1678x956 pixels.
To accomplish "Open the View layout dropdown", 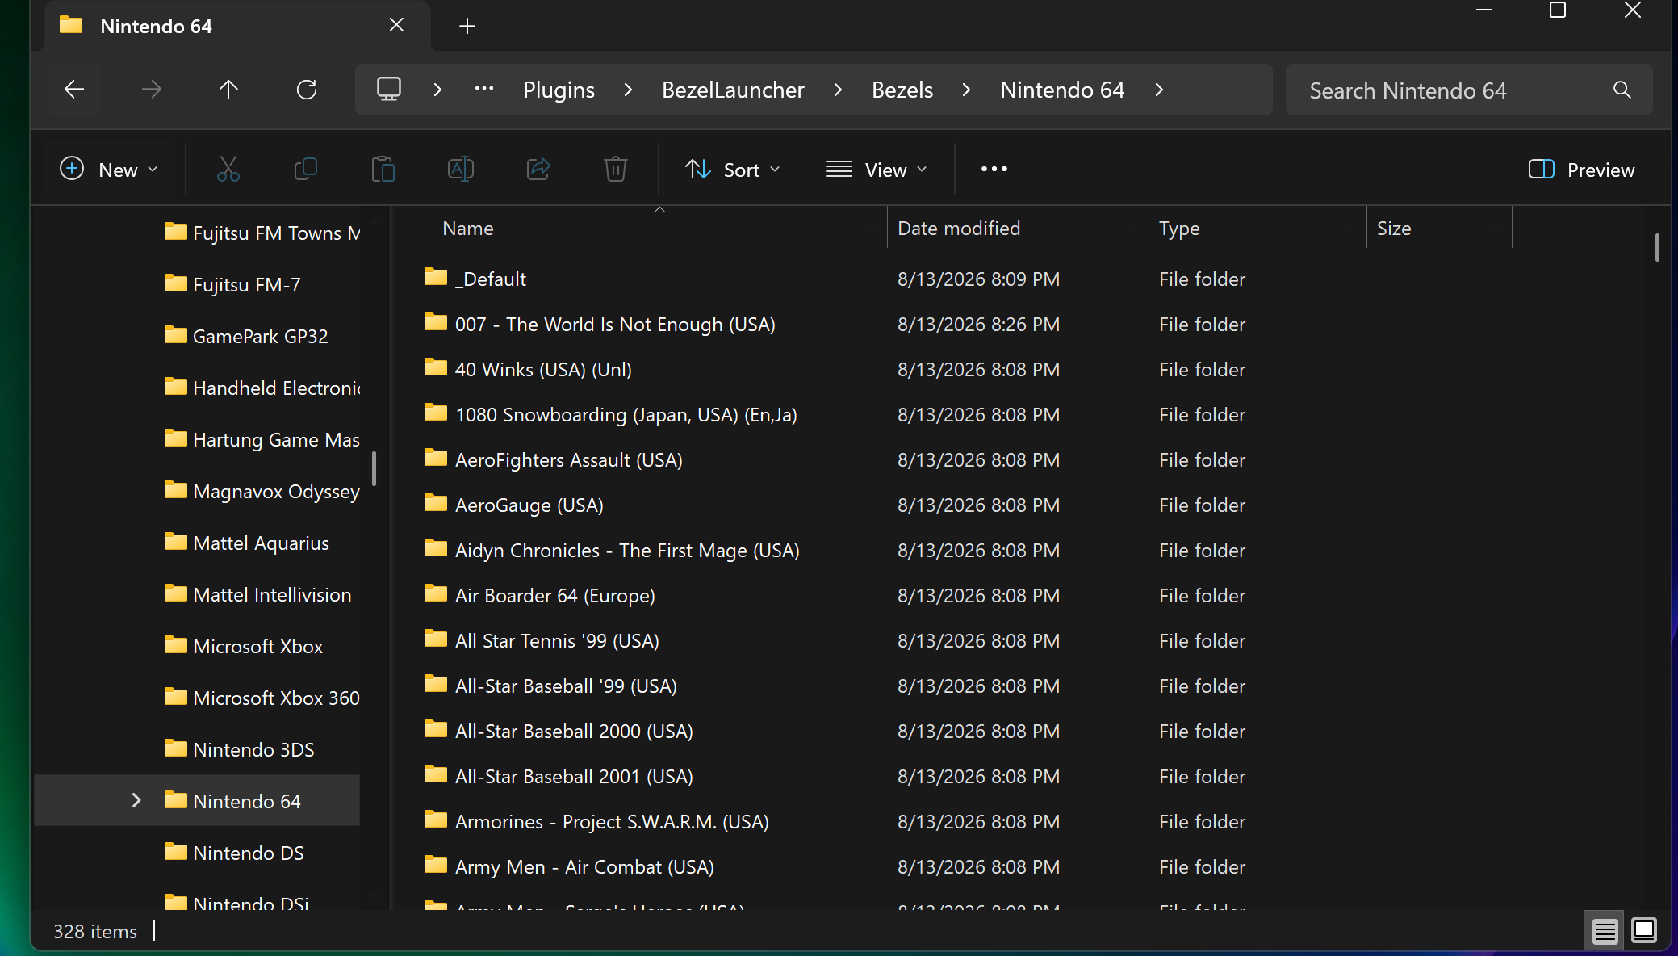I will (877, 170).
